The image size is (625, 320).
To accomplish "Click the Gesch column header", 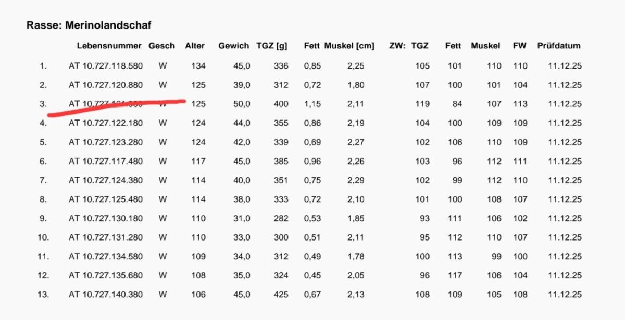I will tap(161, 46).
